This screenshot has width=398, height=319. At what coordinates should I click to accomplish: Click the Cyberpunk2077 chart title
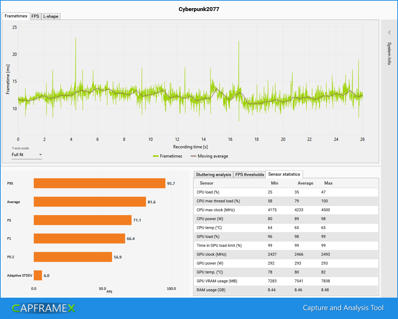199,9
